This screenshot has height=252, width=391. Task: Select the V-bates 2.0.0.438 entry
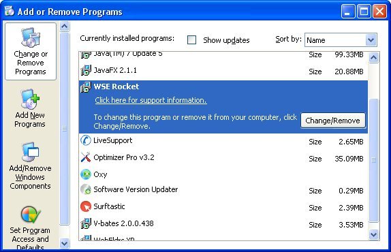(x=223, y=224)
